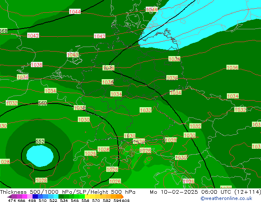Image resolution: width=261 pixels, height=202 pixels.
Task: Click legend value 474
Action: pos(12,200)
